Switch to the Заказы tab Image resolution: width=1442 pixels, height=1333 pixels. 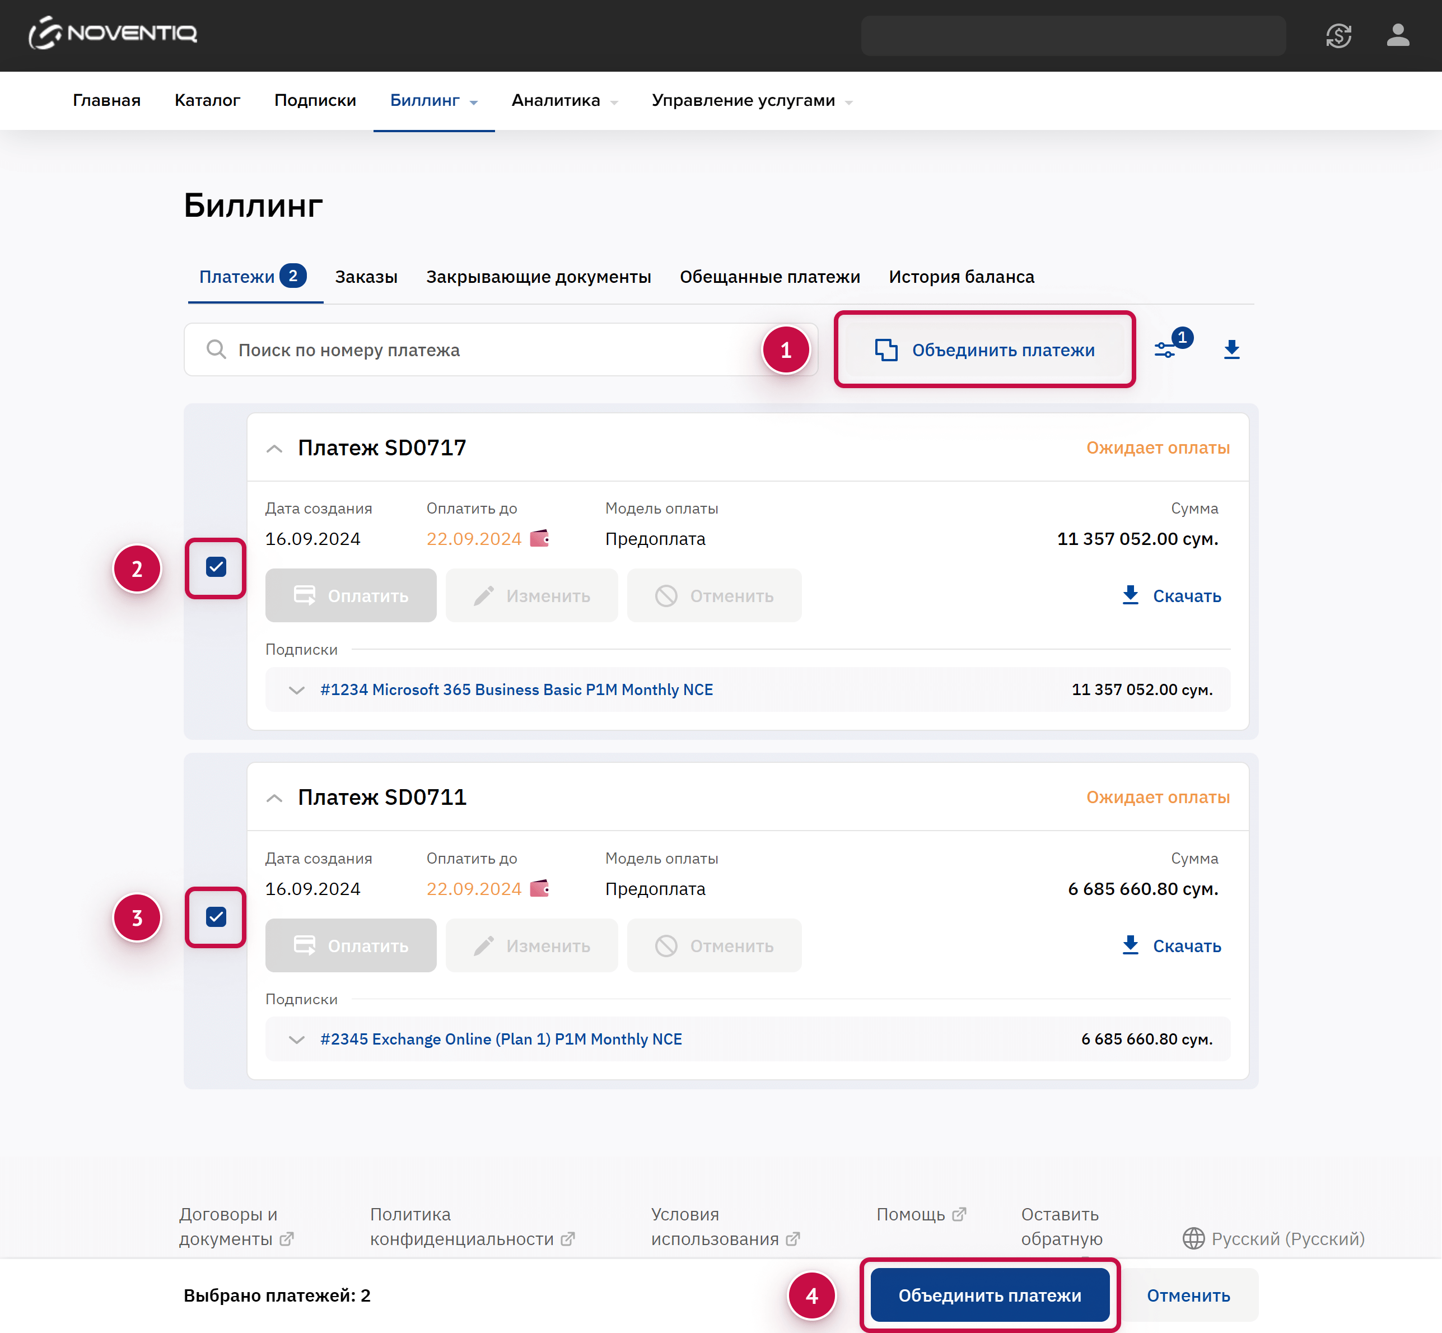tap(366, 276)
